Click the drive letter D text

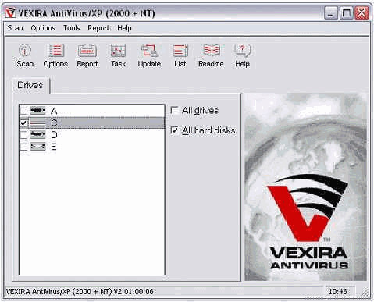pyautogui.click(x=54, y=135)
